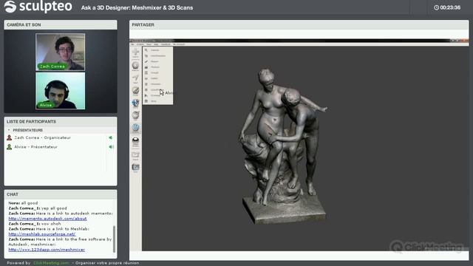Screen dimensions: 473x266
Task: Select Thickness in the Analysis menu
Action: click(157, 67)
